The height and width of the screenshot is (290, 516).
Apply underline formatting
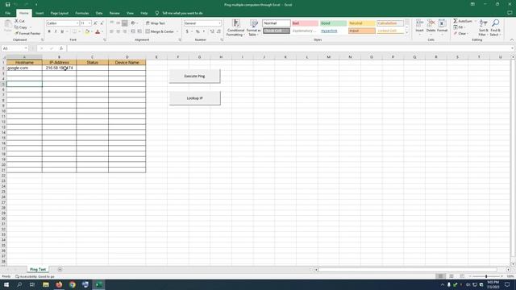[x=62, y=31]
